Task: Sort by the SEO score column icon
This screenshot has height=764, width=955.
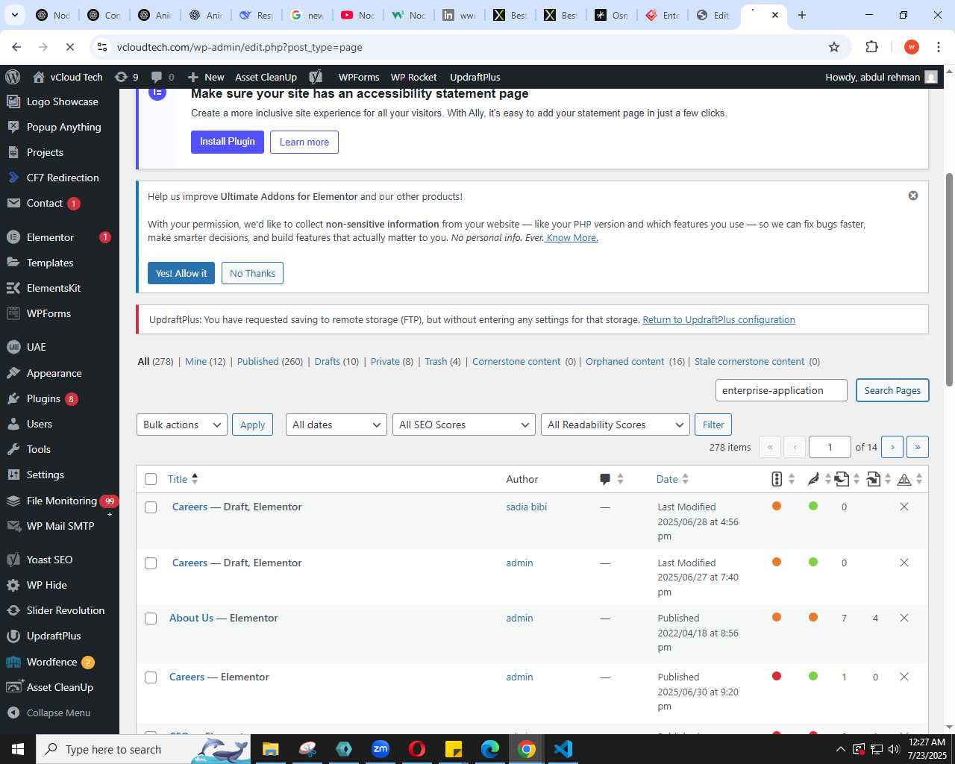Action: tap(783, 479)
